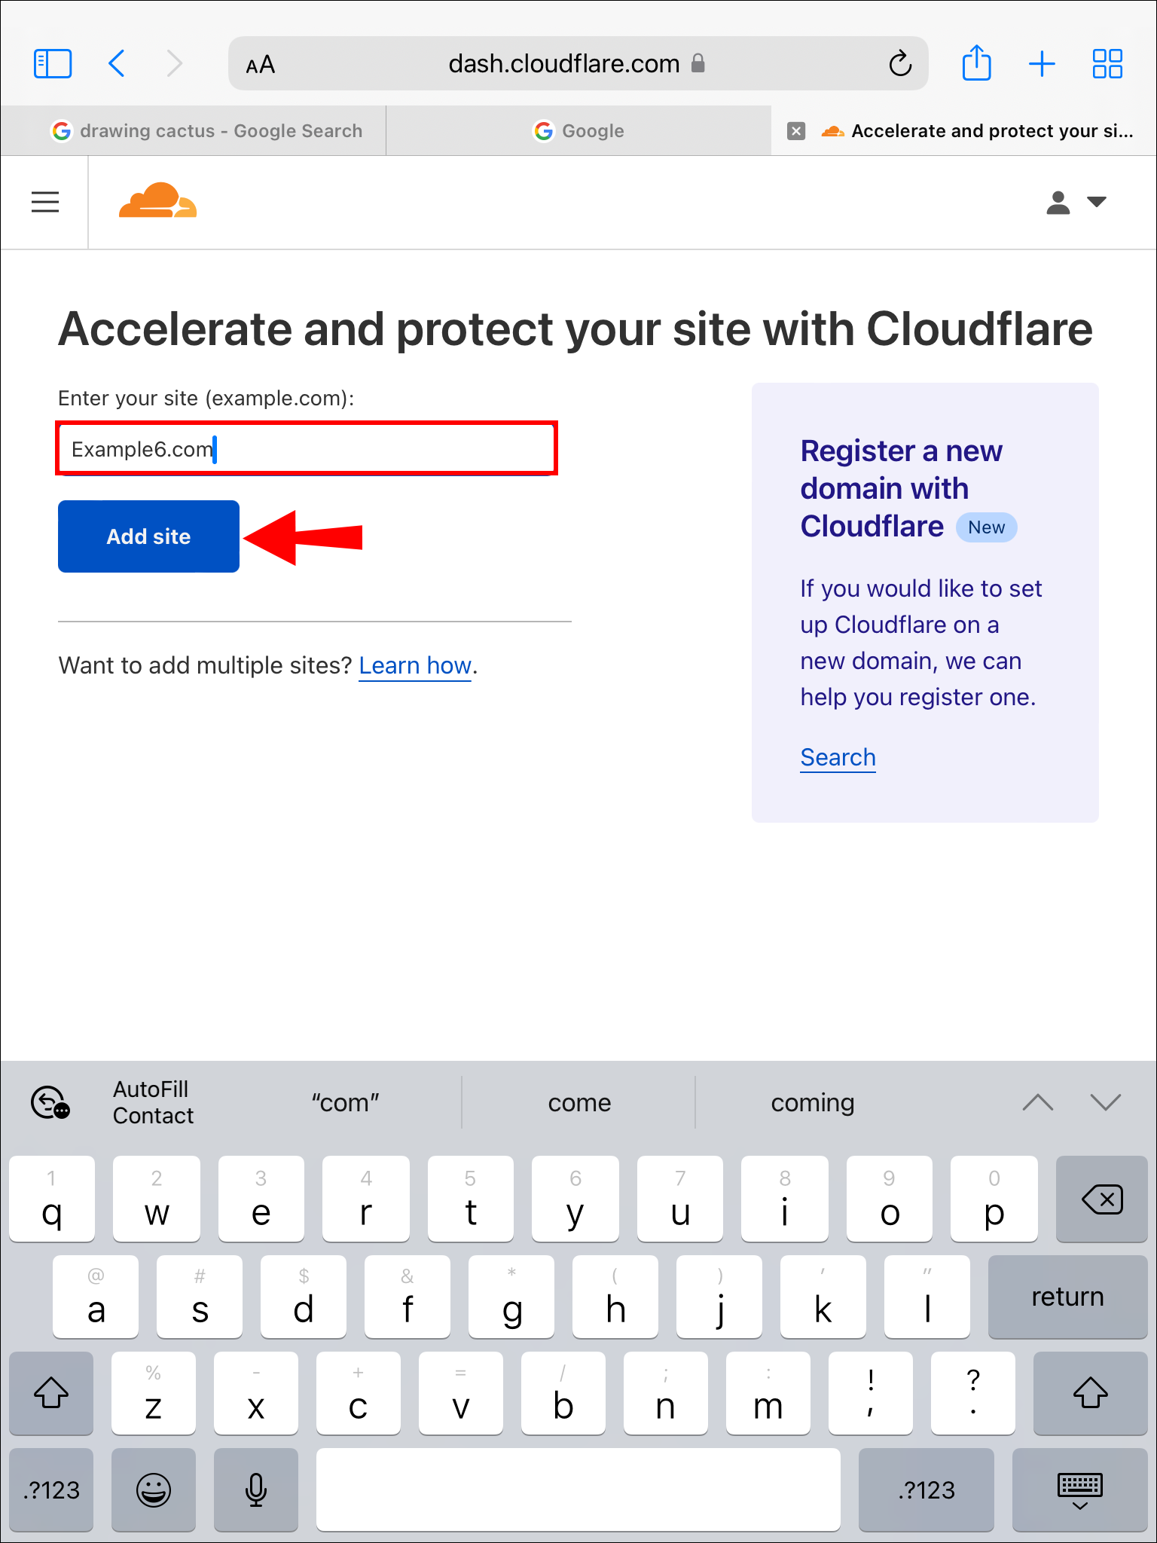Tap the Safari share icon
The width and height of the screenshot is (1157, 1543).
pyautogui.click(x=976, y=63)
